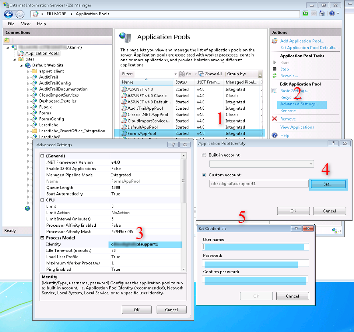Select the Laserfiche tree item

[48, 125]
